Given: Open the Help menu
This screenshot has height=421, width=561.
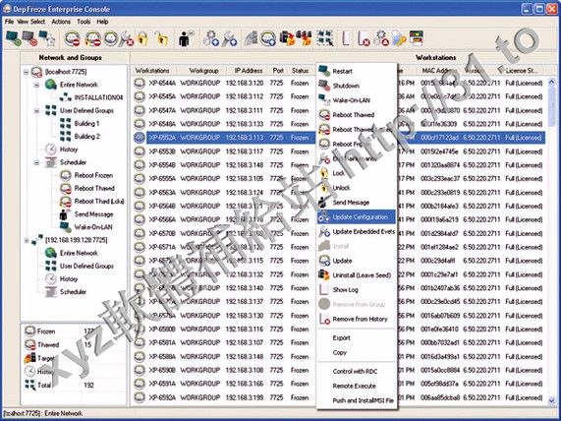Looking at the screenshot, I should pyautogui.click(x=102, y=22).
